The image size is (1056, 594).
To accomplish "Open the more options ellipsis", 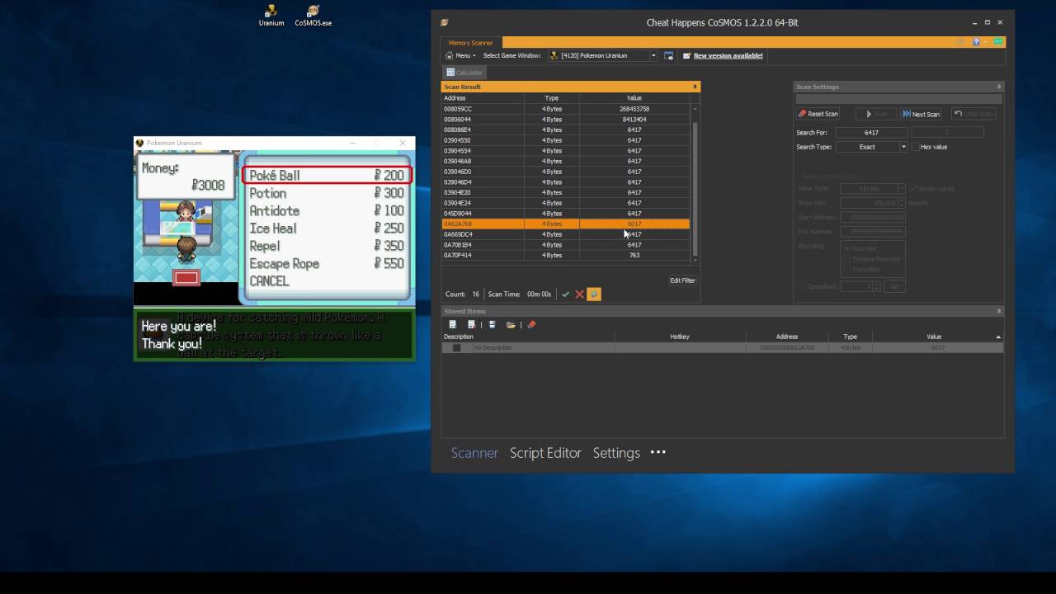I will click(x=658, y=452).
